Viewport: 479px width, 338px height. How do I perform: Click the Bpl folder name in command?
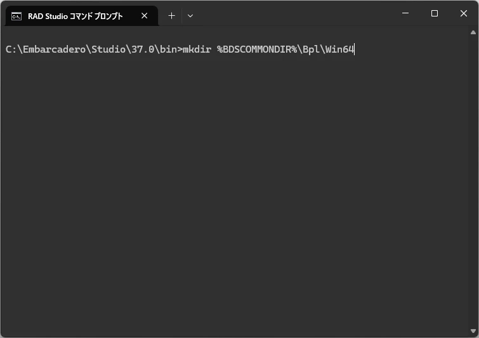point(311,49)
